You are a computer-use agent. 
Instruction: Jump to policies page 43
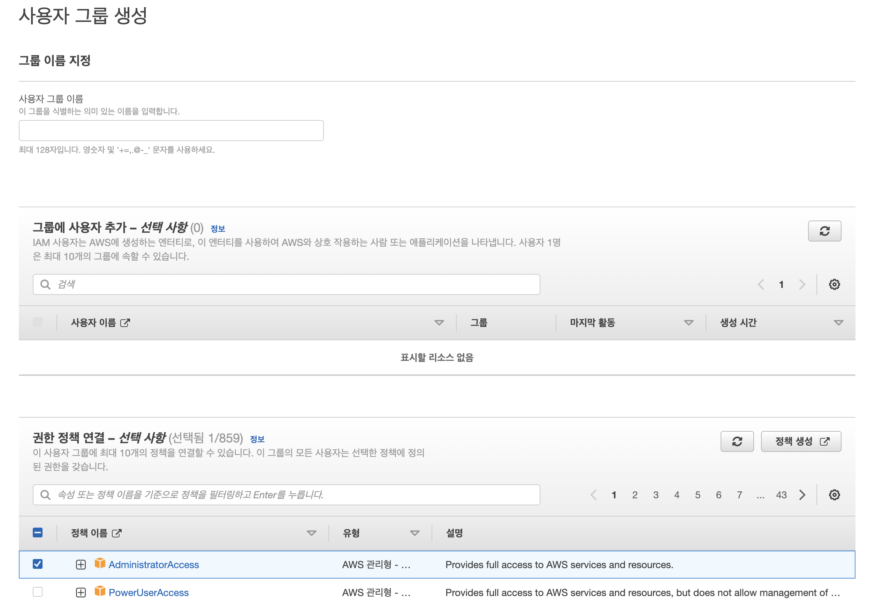(x=781, y=495)
